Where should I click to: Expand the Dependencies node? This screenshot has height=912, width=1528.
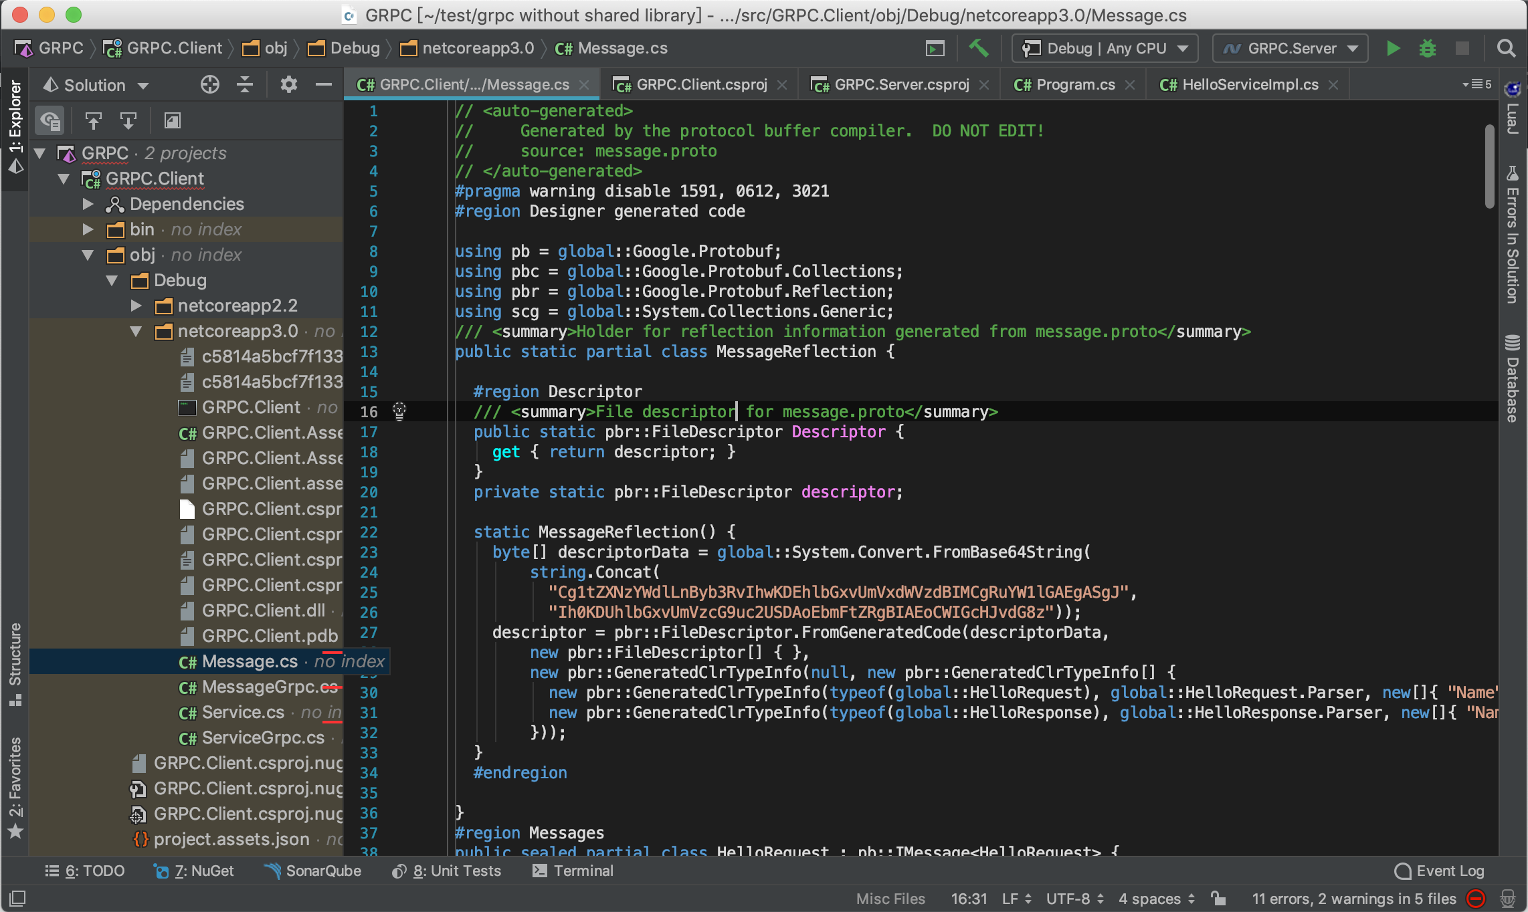pos(88,204)
